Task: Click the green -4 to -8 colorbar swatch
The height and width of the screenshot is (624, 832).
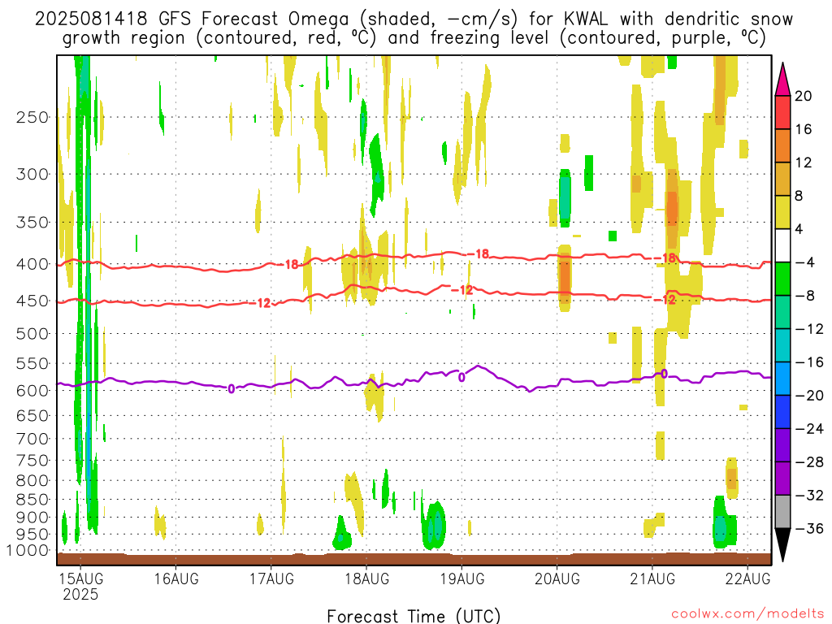Action: [x=782, y=279]
